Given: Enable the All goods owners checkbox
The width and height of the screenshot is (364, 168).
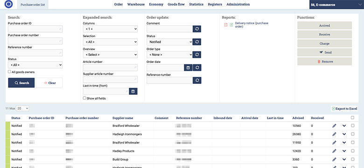Looking at the screenshot, I should click(x=9, y=72).
